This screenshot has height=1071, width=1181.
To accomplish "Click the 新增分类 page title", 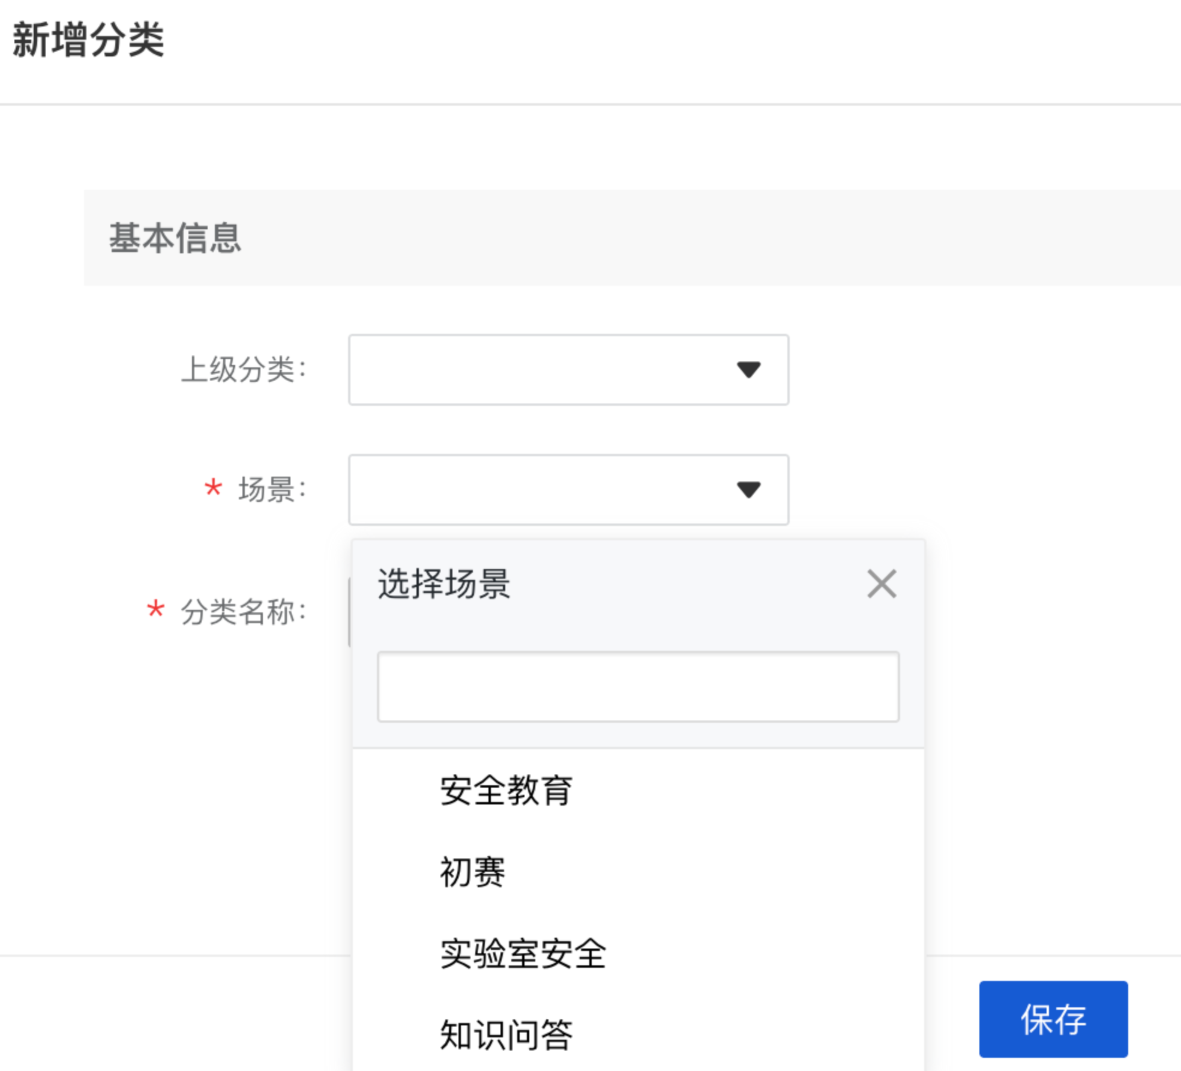I will click(x=88, y=40).
